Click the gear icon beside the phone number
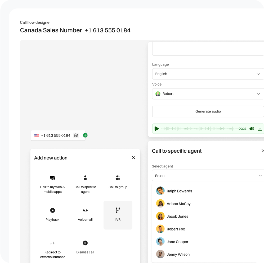This screenshot has height=263, width=264. pyautogui.click(x=76, y=135)
